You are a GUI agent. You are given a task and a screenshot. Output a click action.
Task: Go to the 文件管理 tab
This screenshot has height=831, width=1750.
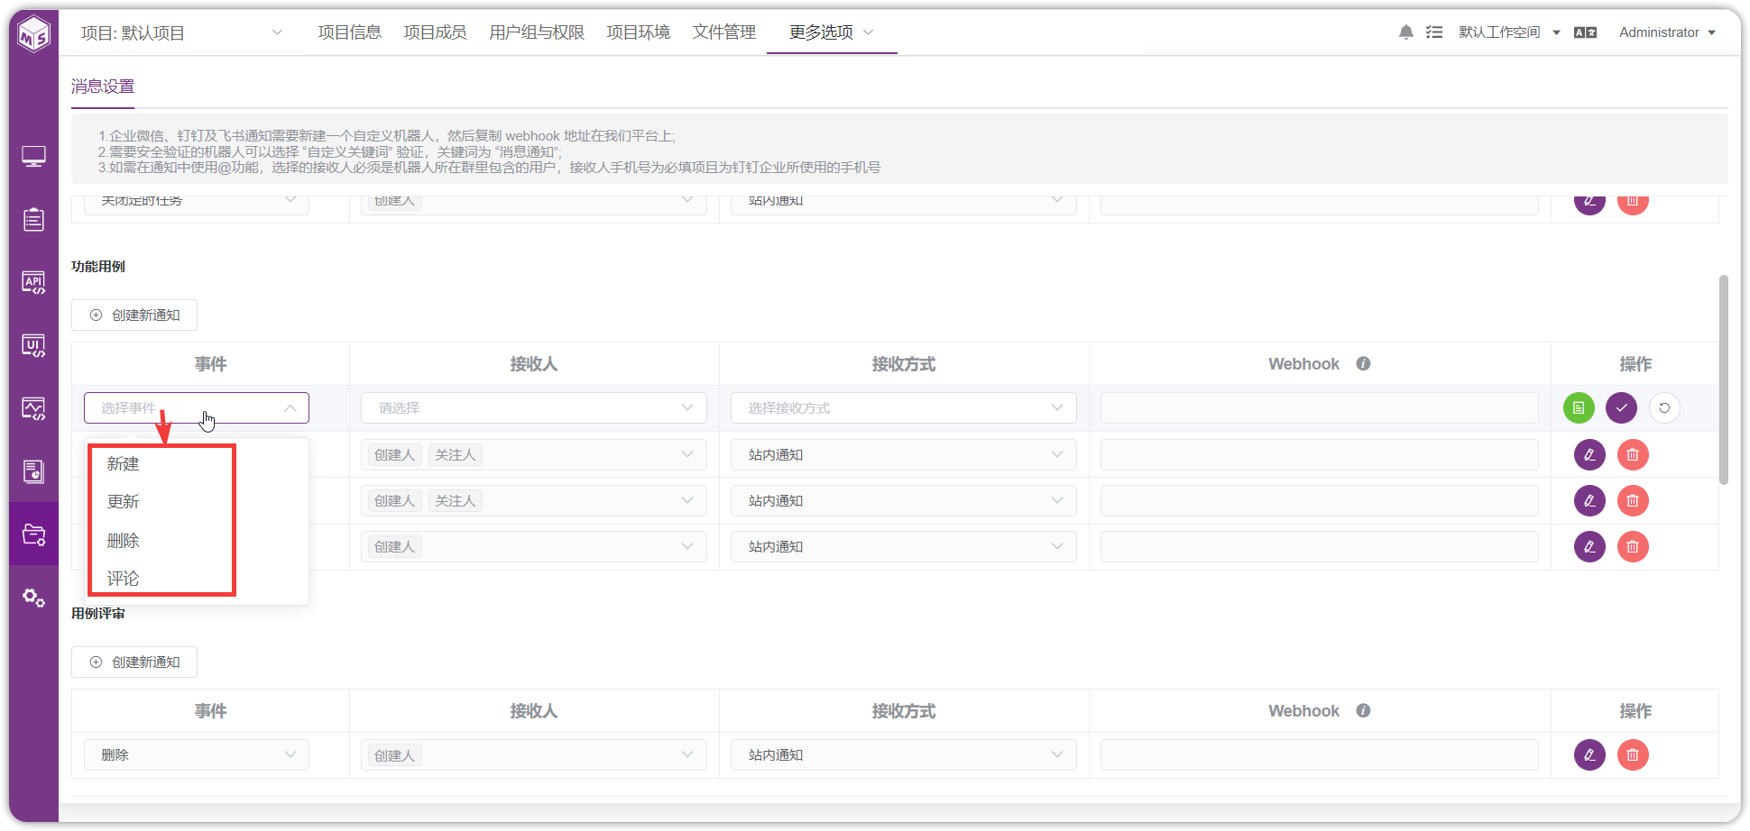pos(723,32)
